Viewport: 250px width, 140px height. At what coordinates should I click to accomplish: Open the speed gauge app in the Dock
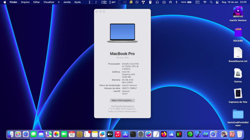(148, 134)
